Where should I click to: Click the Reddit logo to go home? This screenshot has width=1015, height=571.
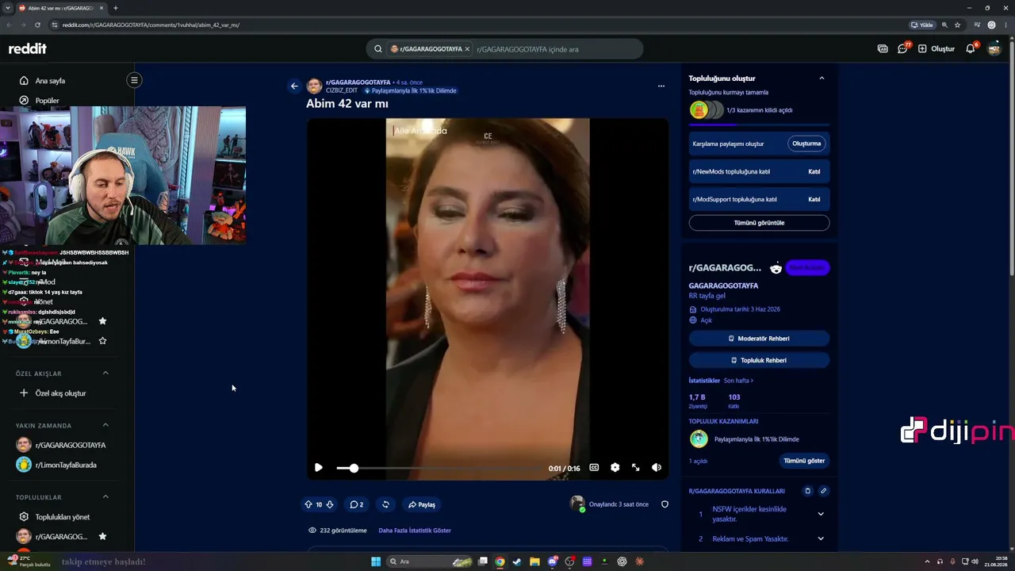click(x=28, y=48)
